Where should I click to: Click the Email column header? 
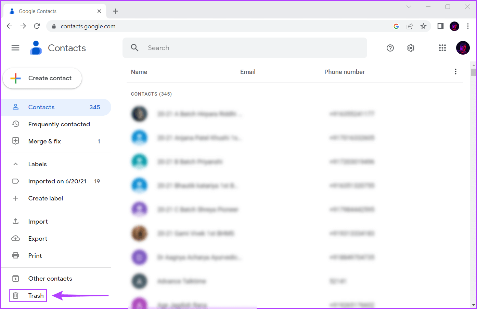pos(248,72)
